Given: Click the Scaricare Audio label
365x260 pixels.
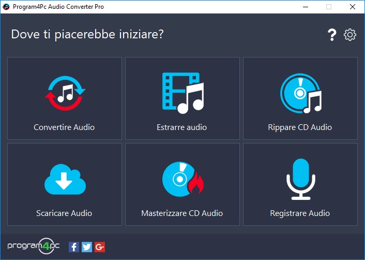Looking at the screenshot, I should pos(64,213).
